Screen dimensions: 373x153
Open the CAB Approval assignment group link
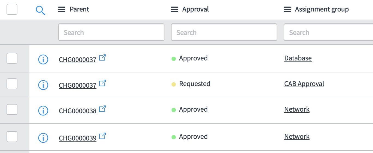(304, 84)
